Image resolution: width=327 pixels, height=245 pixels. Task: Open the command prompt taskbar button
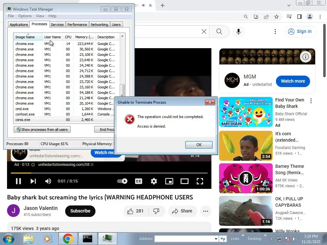[x=87, y=239]
